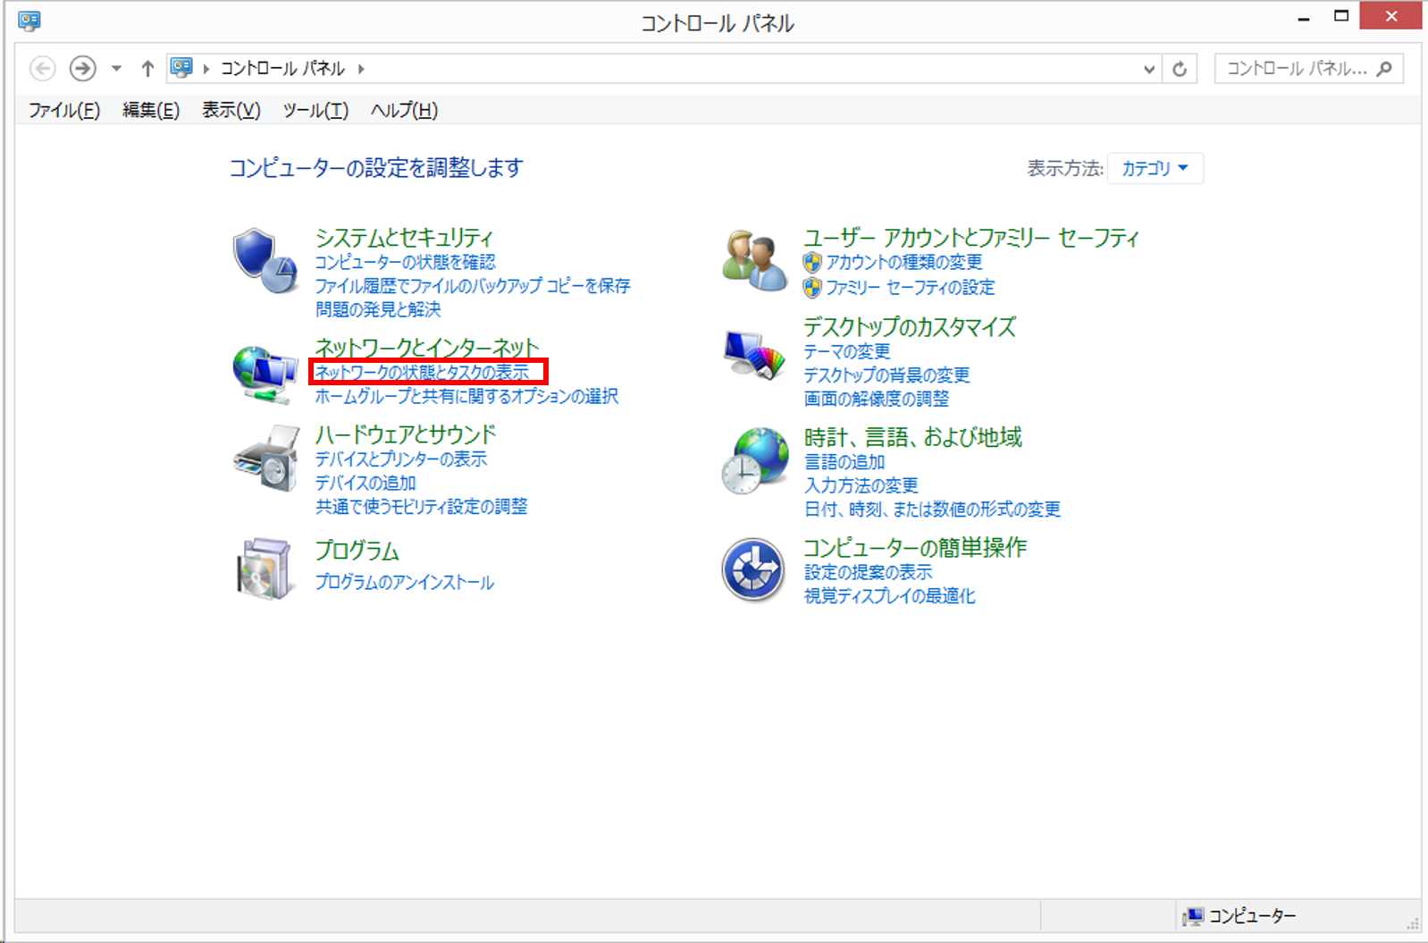This screenshot has width=1428, height=943.
Task: Click デスクトップの背景の変更 link
Action: (x=886, y=375)
